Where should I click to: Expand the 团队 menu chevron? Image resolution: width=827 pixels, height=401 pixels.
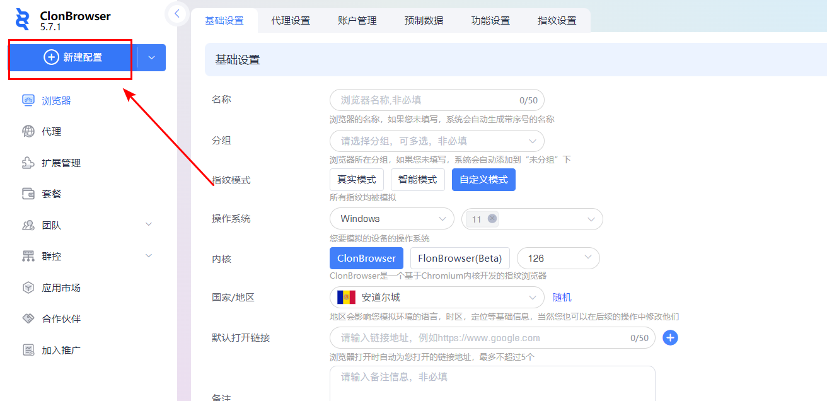pos(149,224)
